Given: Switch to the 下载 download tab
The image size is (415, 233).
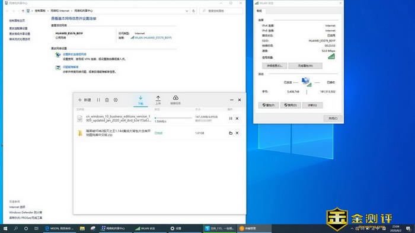Looking at the screenshot, I should [x=141, y=100].
